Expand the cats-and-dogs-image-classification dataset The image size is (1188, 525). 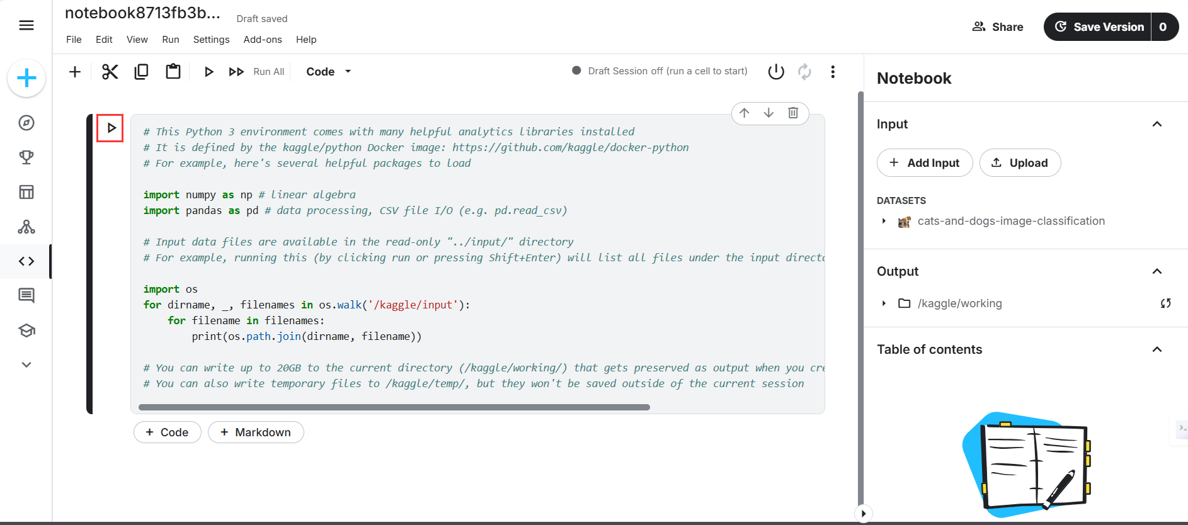pos(884,221)
